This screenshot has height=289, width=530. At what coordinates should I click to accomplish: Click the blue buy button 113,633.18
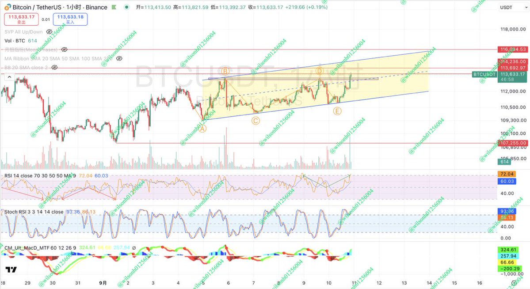pos(70,19)
